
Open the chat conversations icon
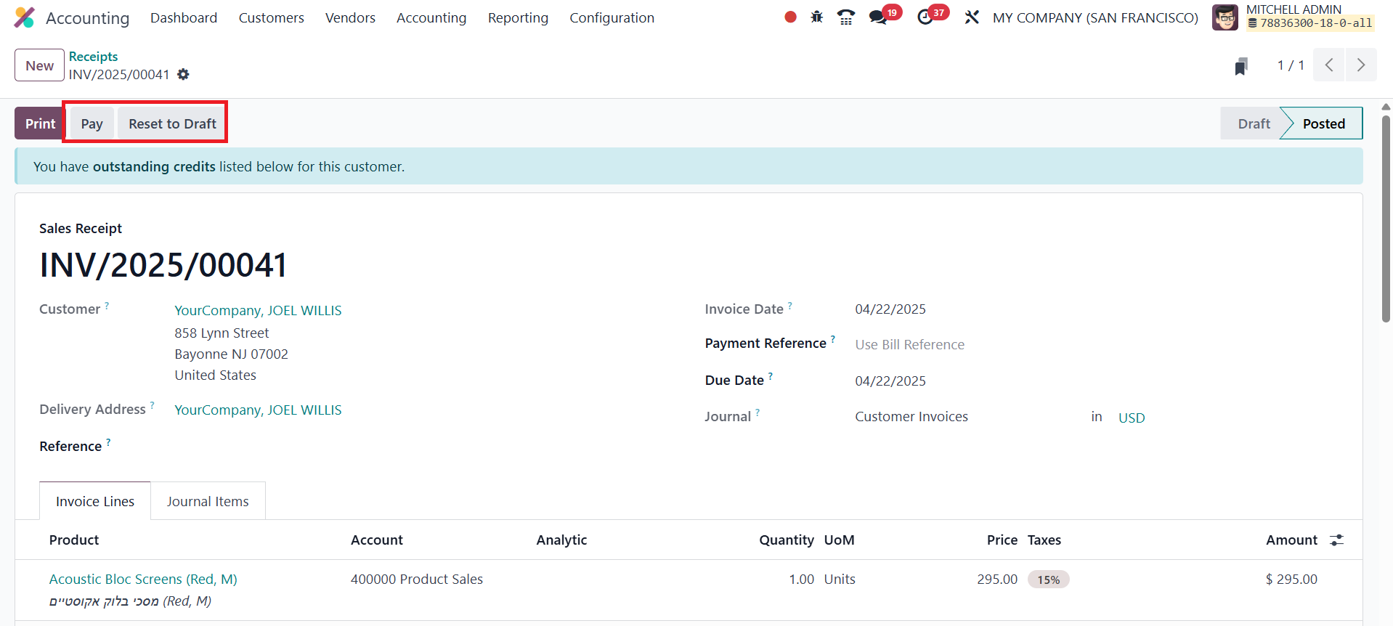pyautogui.click(x=878, y=17)
